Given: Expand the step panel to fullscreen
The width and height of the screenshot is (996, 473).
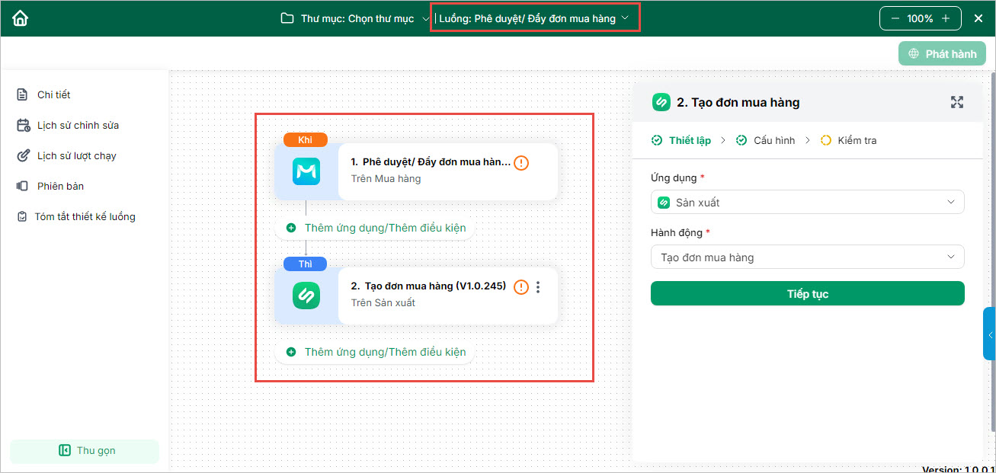Looking at the screenshot, I should point(957,102).
